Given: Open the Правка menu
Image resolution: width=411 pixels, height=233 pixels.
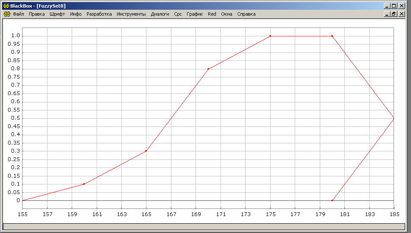Looking at the screenshot, I should click(x=37, y=14).
